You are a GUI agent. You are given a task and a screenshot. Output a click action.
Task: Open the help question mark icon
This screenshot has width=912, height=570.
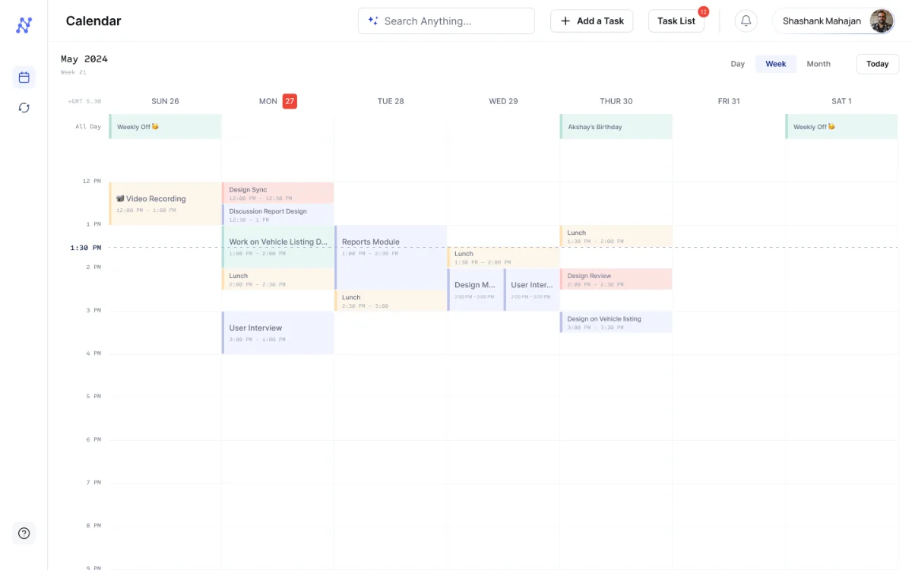[24, 533]
